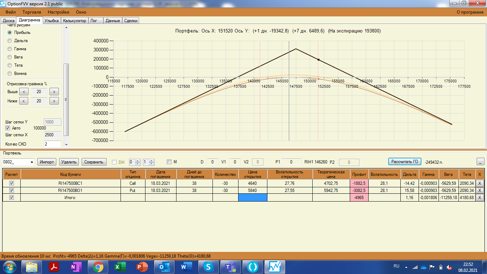
Task: Click the D value field
Action: (x=212, y=162)
